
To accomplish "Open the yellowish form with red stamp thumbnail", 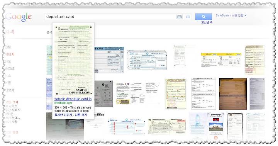I will pos(255,60).
